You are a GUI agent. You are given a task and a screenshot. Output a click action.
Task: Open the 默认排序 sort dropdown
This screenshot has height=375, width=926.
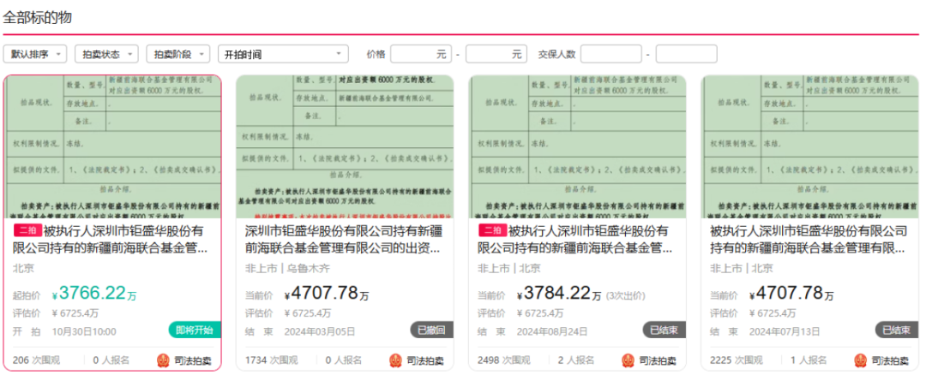(35, 54)
